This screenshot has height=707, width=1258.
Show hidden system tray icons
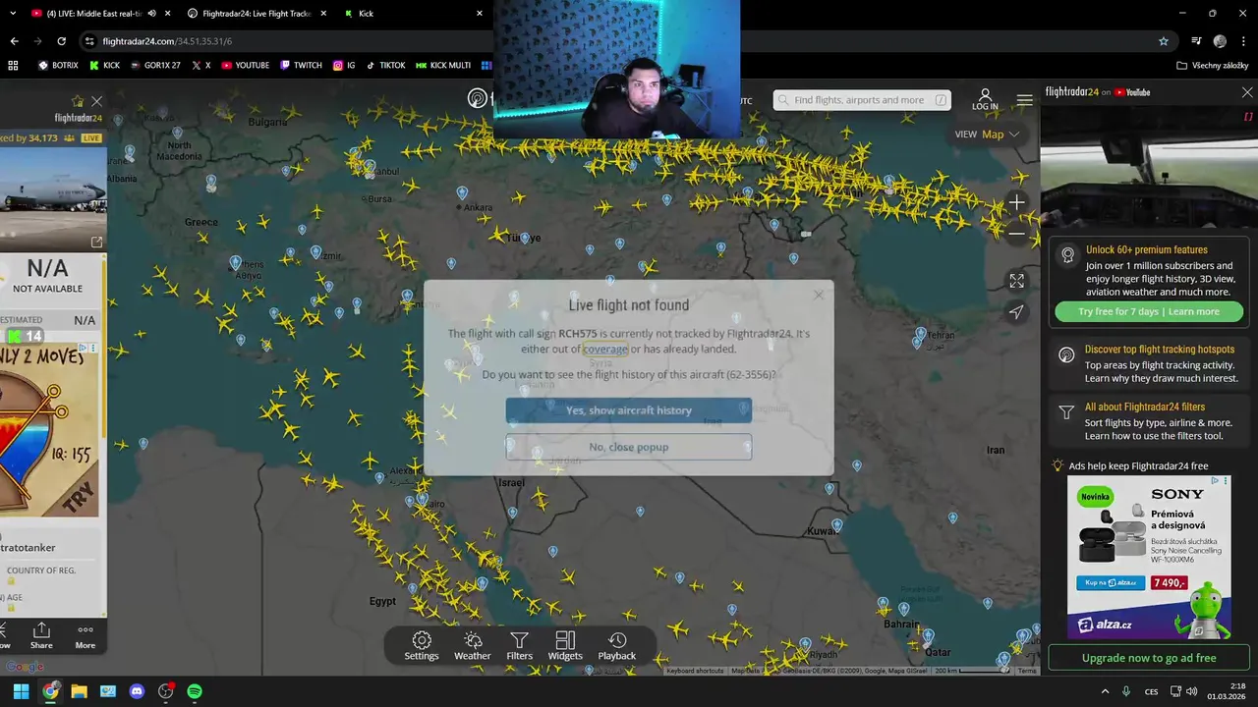pyautogui.click(x=1105, y=691)
